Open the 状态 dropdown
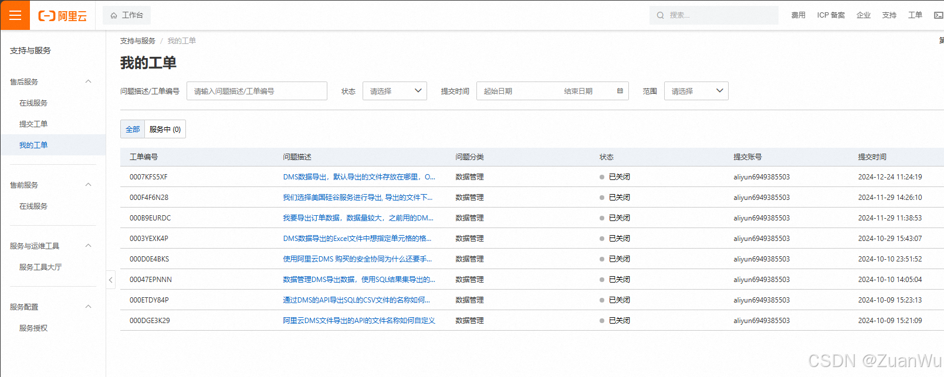The height and width of the screenshot is (377, 944). pyautogui.click(x=395, y=91)
